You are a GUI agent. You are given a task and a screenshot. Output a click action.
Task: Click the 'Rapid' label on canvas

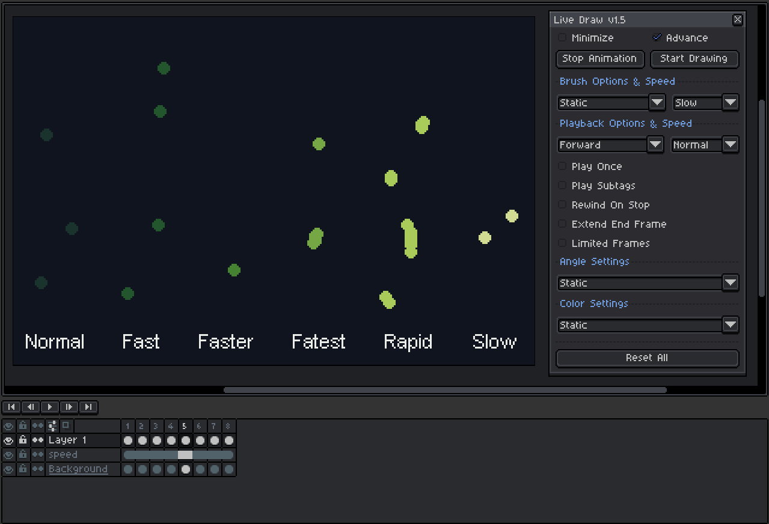pyautogui.click(x=408, y=342)
